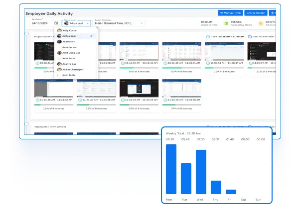Click Amit Dutta Das's avatar icon
This screenshot has width=300, height=218.
(x=59, y=53)
